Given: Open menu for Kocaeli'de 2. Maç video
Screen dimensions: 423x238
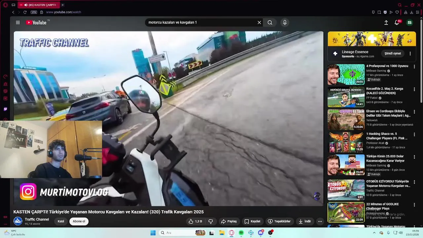Looking at the screenshot, I should [x=414, y=89].
